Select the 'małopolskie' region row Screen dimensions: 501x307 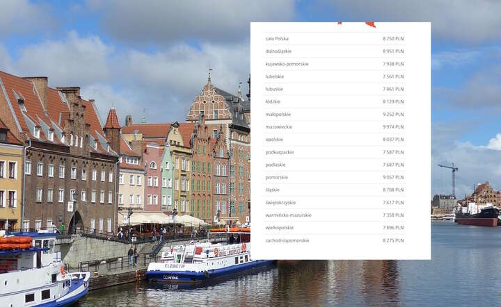coord(278,114)
